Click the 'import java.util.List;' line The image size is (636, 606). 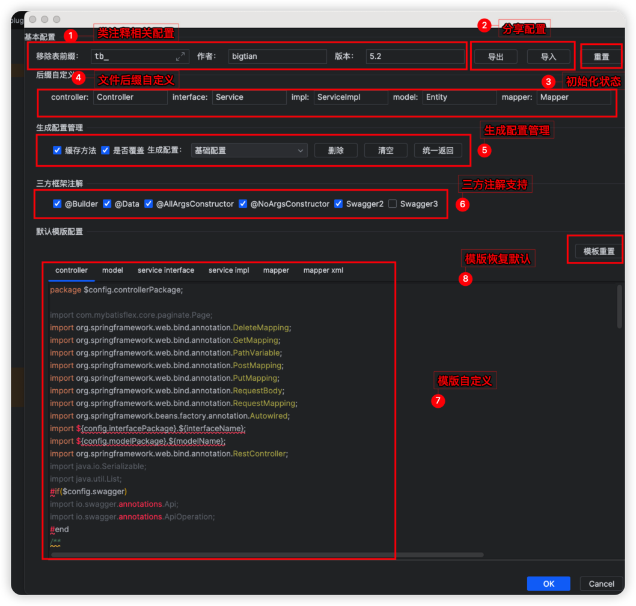85,479
